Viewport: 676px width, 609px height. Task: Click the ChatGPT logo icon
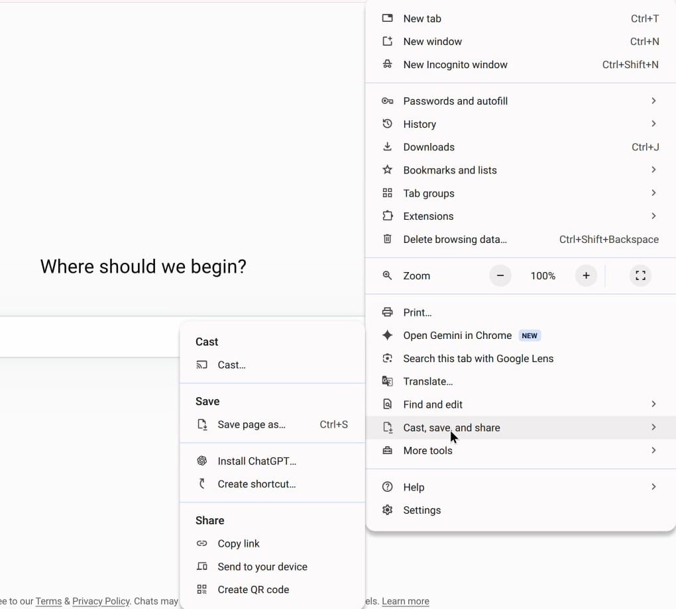coord(201,461)
